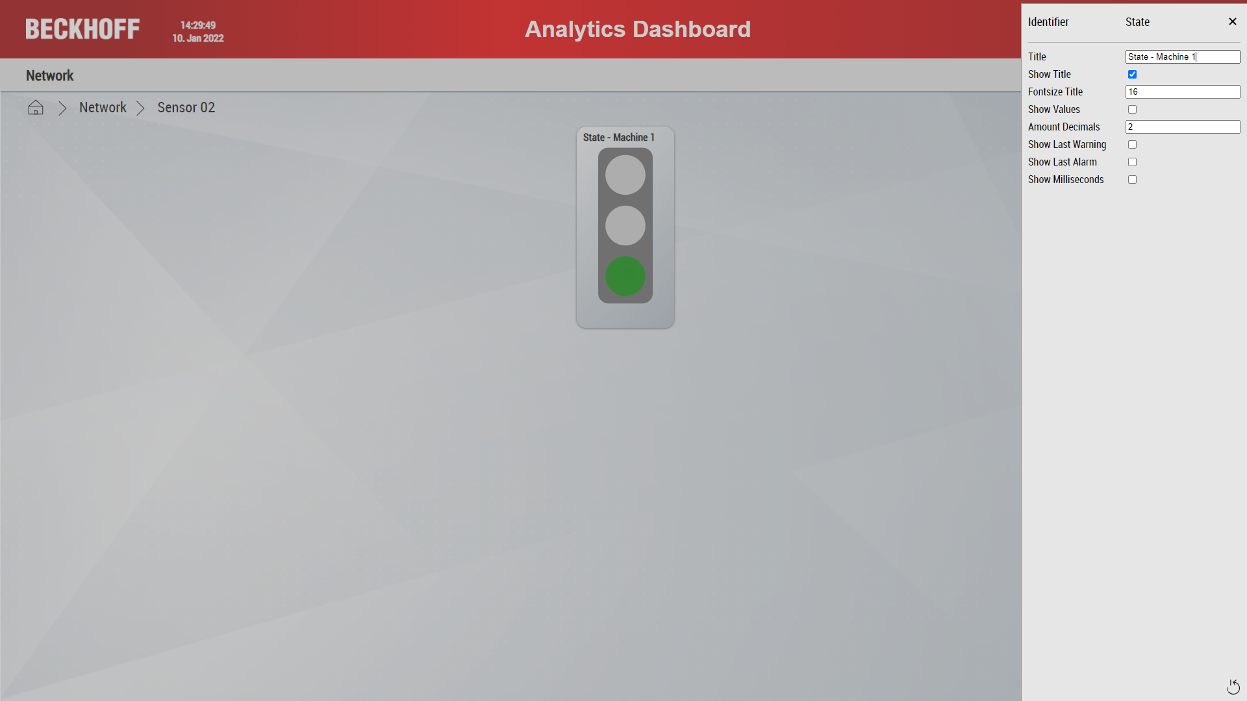Toggle the Show Title checkbox on
This screenshot has width=1247, height=701.
[x=1132, y=75]
